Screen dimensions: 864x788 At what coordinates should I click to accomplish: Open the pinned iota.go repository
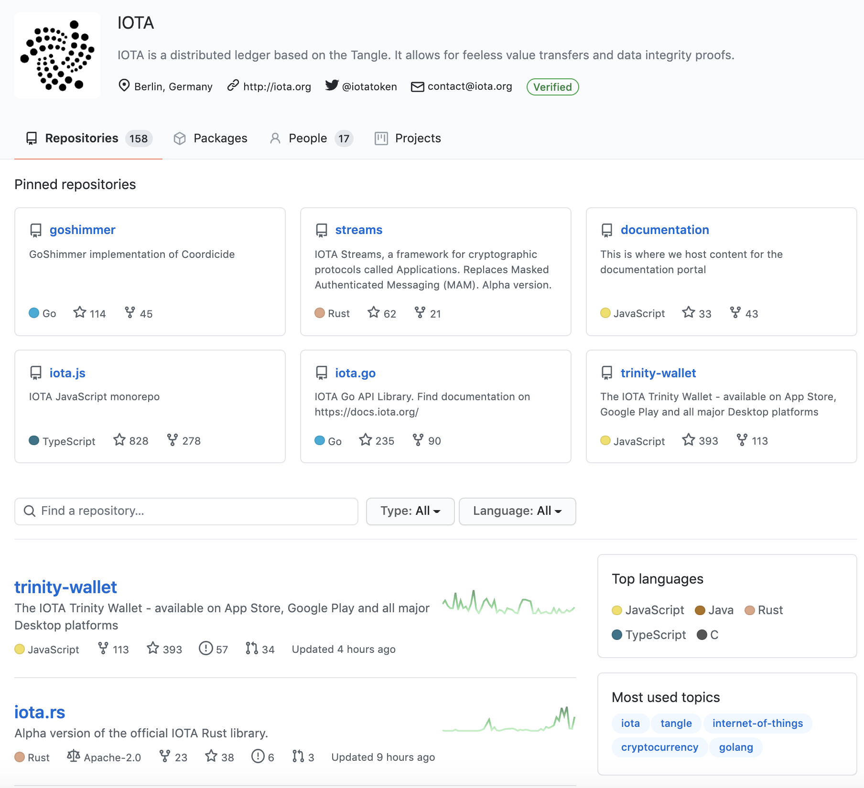(x=355, y=373)
